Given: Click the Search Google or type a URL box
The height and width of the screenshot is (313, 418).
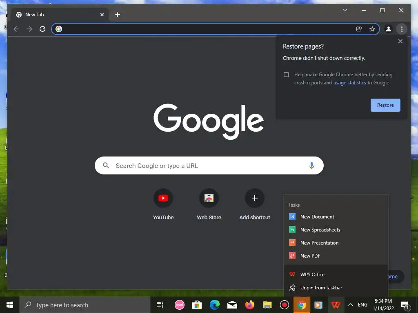Looking at the screenshot, I should (x=209, y=165).
